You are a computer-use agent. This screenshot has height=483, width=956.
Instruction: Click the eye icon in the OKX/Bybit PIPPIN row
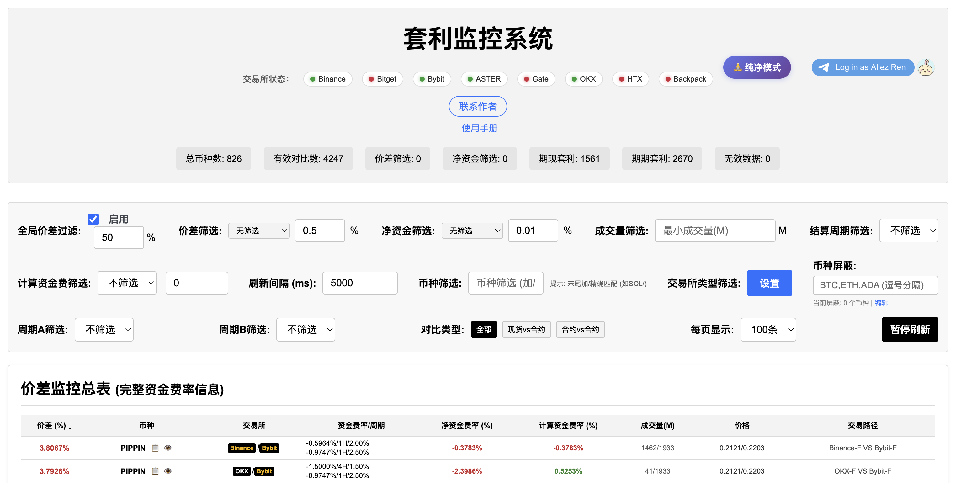click(168, 471)
